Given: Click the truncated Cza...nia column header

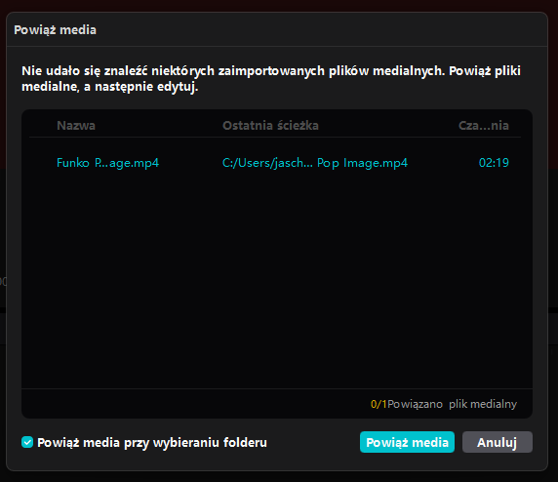Looking at the screenshot, I should (484, 125).
